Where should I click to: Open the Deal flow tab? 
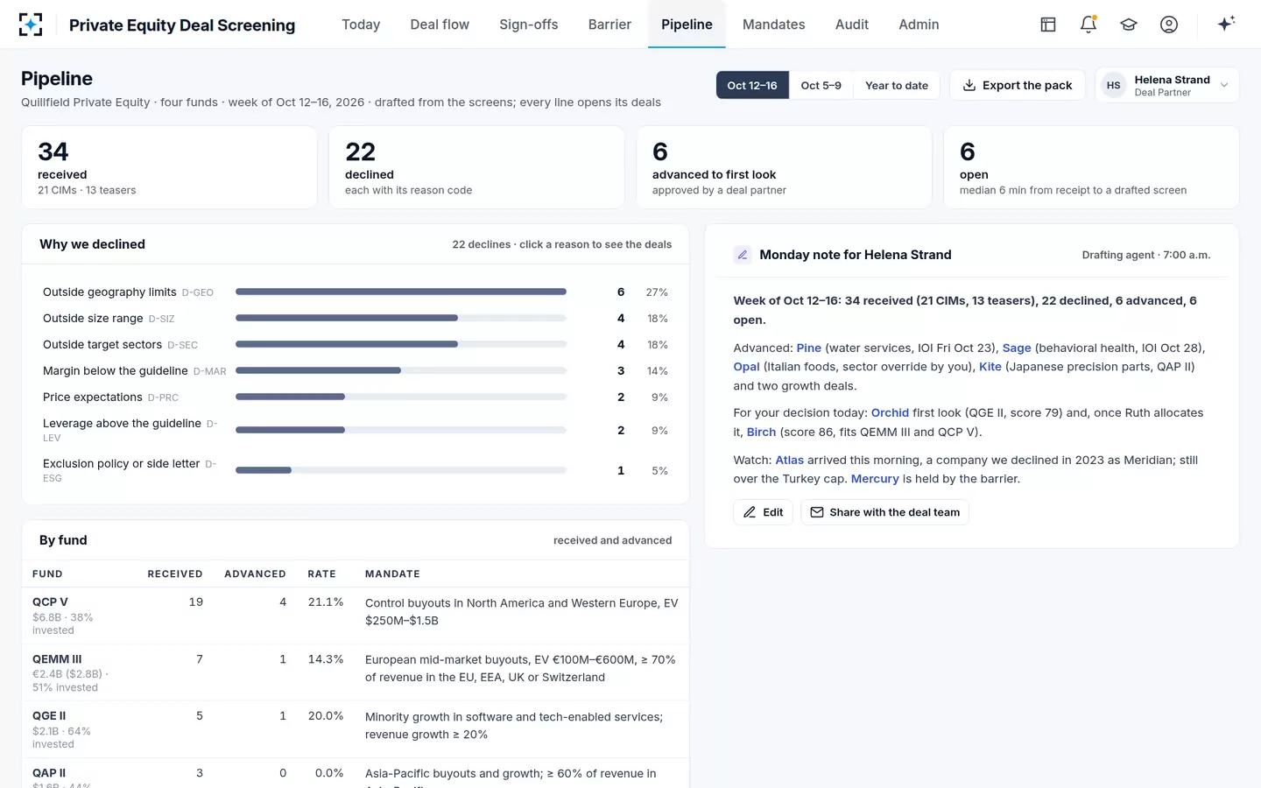(x=440, y=25)
